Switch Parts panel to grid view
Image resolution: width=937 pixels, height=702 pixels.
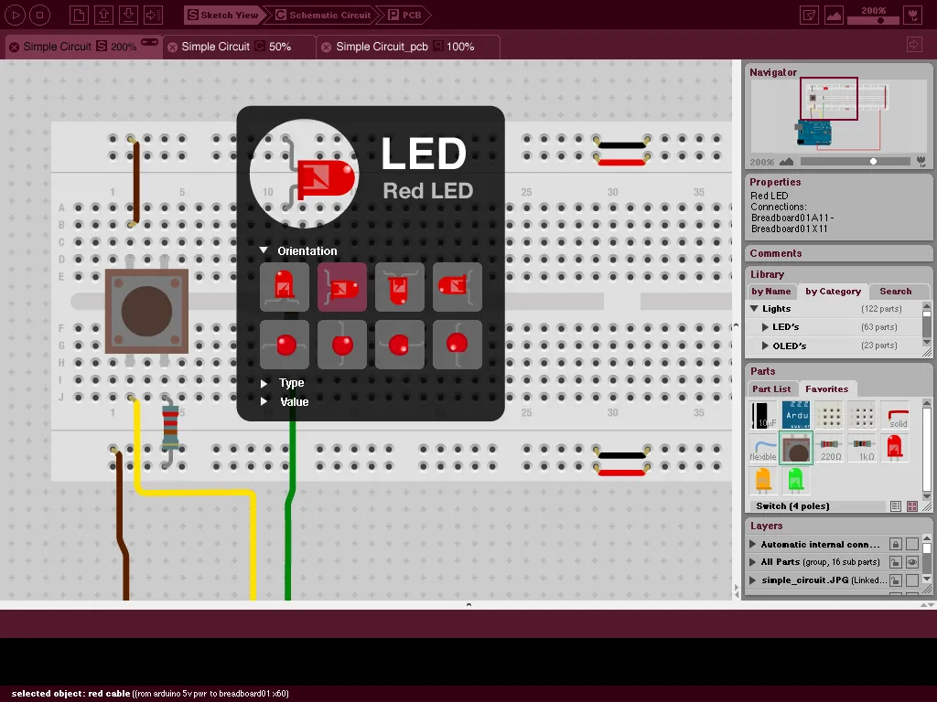(912, 506)
